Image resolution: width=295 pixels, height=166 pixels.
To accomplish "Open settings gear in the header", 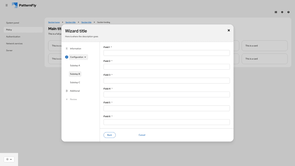I will pos(282,12).
